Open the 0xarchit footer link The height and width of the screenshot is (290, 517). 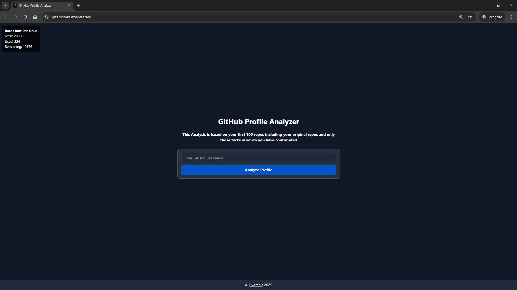click(x=256, y=285)
